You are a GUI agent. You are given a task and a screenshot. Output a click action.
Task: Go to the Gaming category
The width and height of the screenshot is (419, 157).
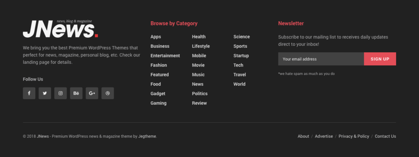pyautogui.click(x=158, y=103)
